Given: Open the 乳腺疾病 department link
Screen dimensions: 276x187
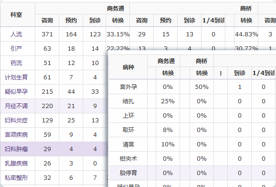Looking at the screenshot, I should [x=16, y=164].
